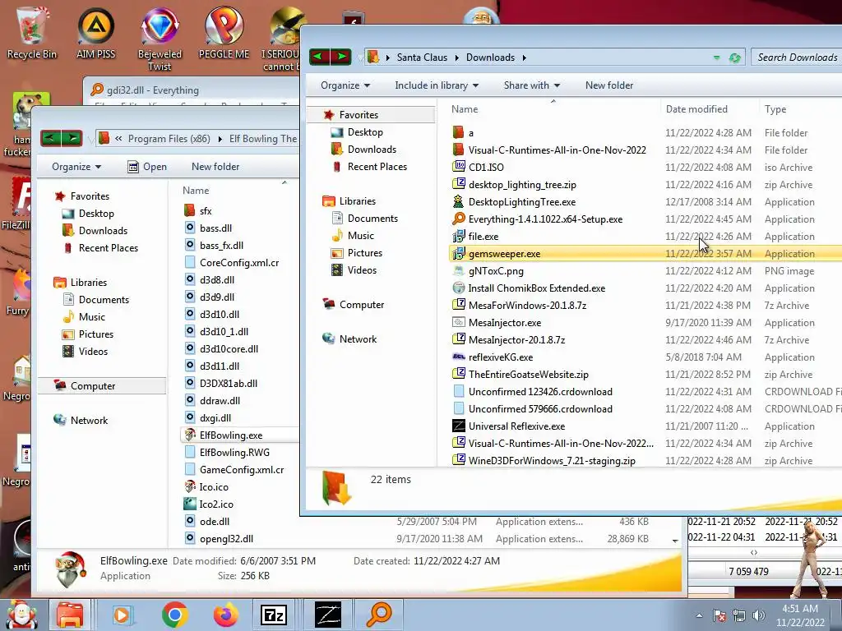842x631 pixels.
Task: Select Recent Places in Downloads window sidebar
Action: point(377,167)
